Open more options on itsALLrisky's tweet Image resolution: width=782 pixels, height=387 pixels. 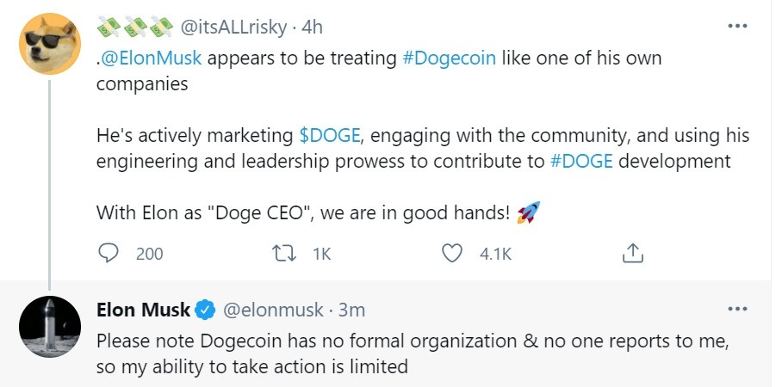coord(737,27)
